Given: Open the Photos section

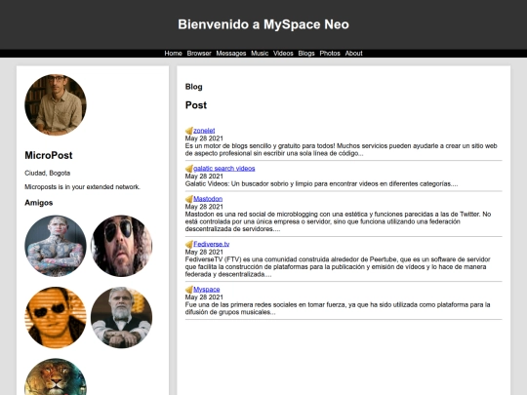Looking at the screenshot, I should (330, 54).
